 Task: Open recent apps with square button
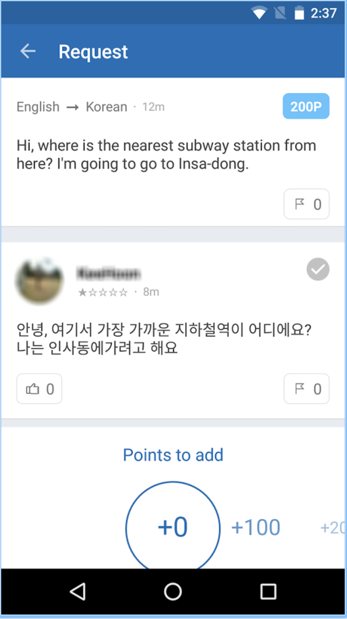pyautogui.click(x=268, y=591)
